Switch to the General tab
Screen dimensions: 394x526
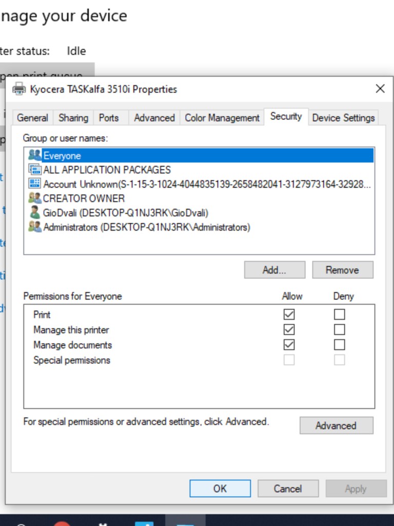tap(32, 118)
